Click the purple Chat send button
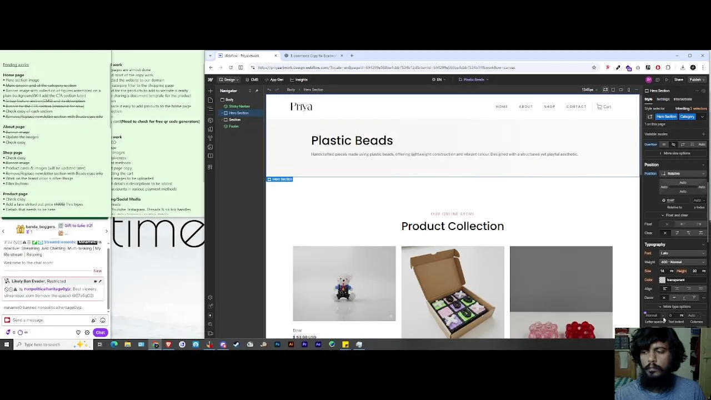711x400 pixels. pyautogui.click(x=100, y=332)
